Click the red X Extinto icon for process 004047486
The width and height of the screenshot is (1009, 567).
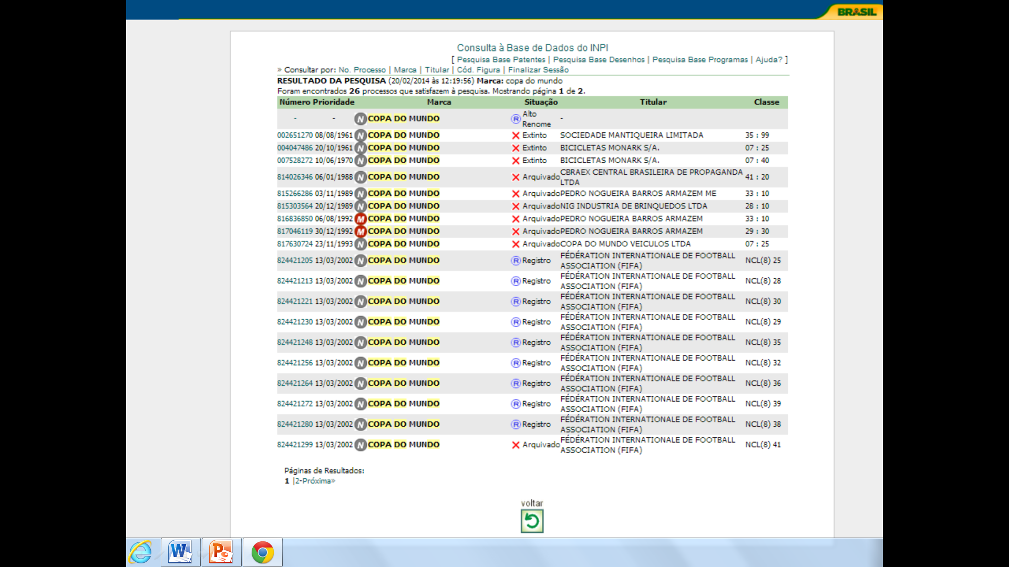516,148
